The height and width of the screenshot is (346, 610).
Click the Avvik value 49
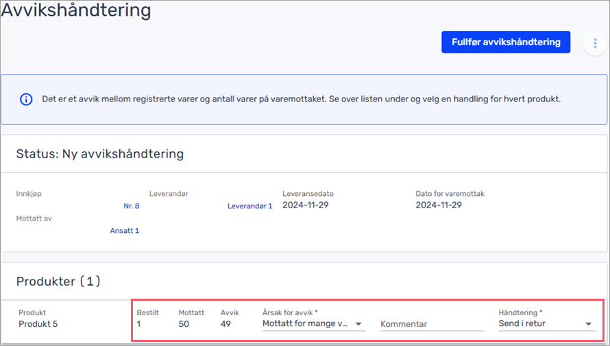click(225, 324)
